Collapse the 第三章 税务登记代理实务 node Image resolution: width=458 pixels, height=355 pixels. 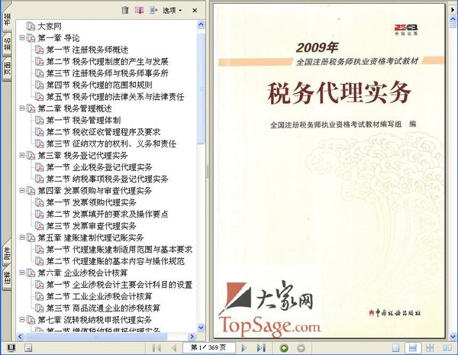(x=22, y=155)
